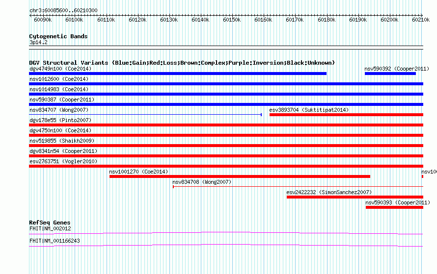Image resolution: width=437 pixels, height=274 pixels.
Task: Click the nsv590392 (Cooper2011) label
Action: pos(397,69)
